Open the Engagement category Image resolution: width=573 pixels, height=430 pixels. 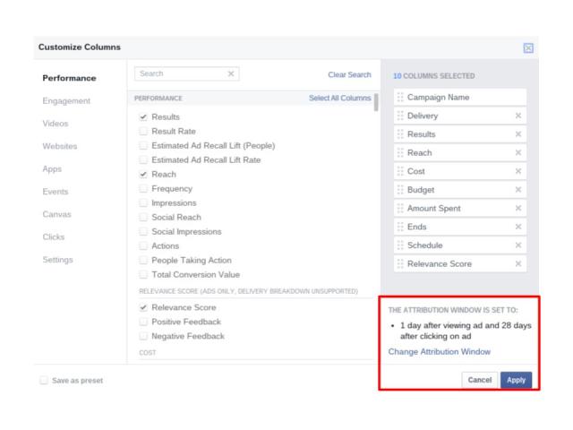pyautogui.click(x=66, y=101)
